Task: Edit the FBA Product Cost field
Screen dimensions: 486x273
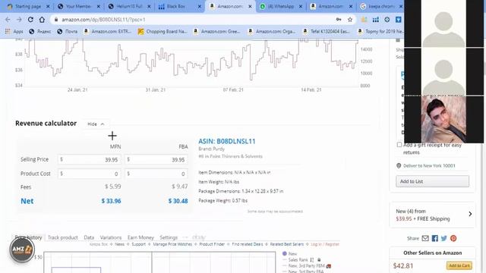Action: pos(156,174)
